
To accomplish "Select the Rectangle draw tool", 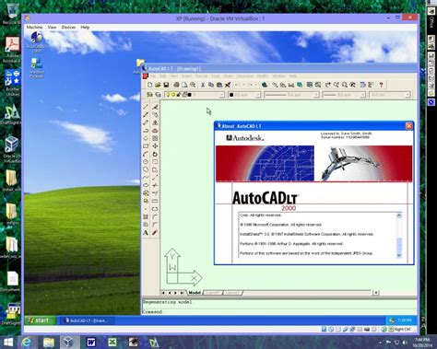I will [x=146, y=146].
